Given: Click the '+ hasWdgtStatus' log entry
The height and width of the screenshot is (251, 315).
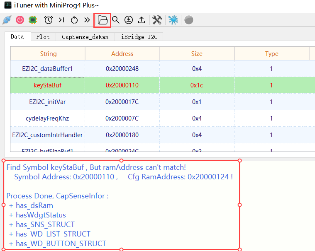Looking at the screenshot, I should pos(38,215).
